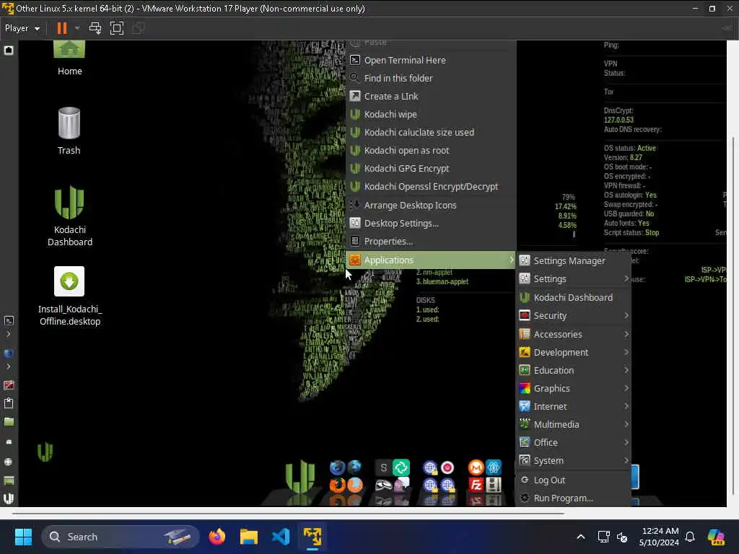Open Firefox from the Kodachi dock
The width and height of the screenshot is (739, 554).
click(x=337, y=485)
